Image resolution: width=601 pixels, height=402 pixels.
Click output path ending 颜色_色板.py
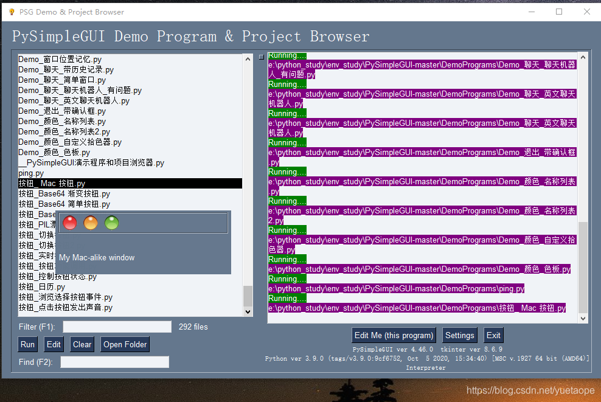coord(420,269)
